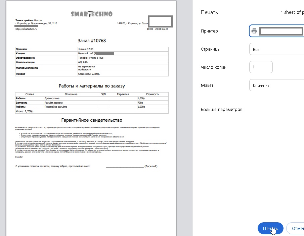
Task: Click the Работы и материалы по заказу heading
Action: [92, 86]
